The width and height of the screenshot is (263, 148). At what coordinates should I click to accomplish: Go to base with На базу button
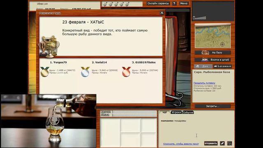point(212,53)
